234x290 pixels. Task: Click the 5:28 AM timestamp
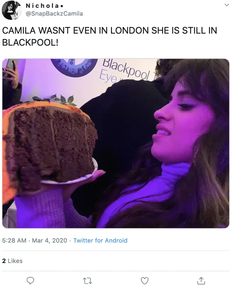[14, 240]
